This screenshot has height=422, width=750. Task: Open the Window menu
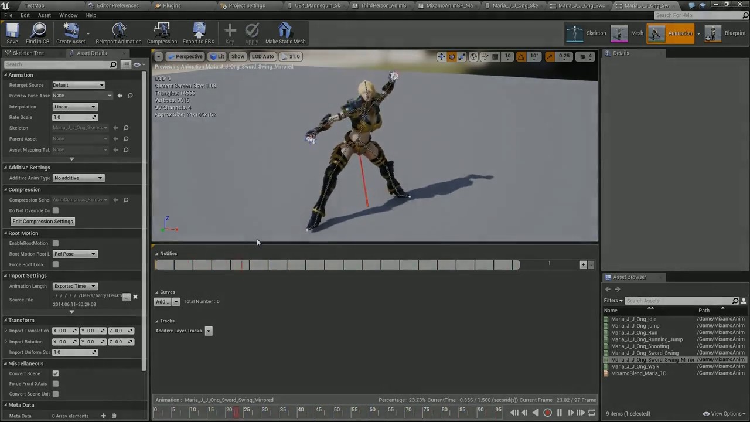point(68,15)
